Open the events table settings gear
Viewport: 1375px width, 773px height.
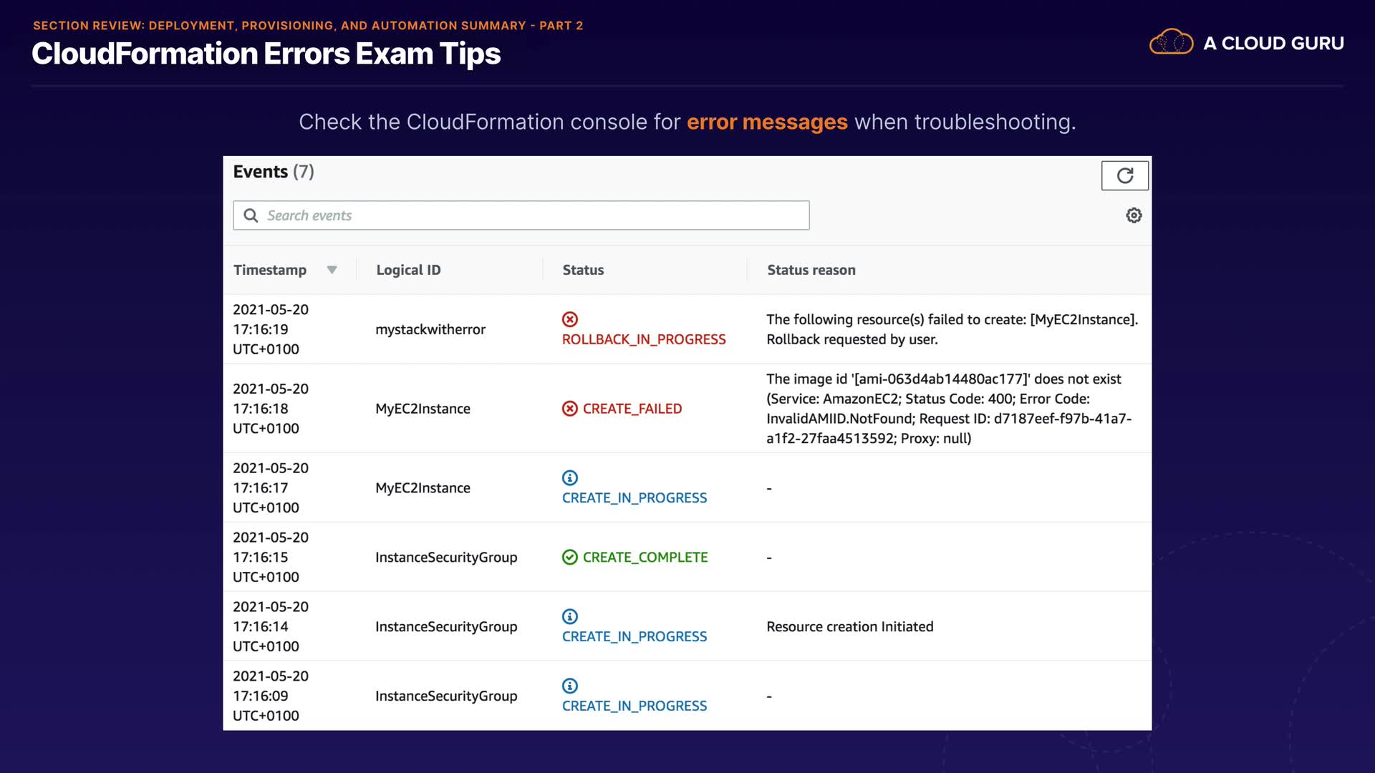click(x=1134, y=215)
